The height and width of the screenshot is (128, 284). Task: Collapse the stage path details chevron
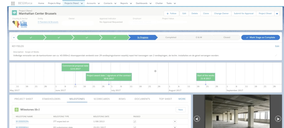14,37
